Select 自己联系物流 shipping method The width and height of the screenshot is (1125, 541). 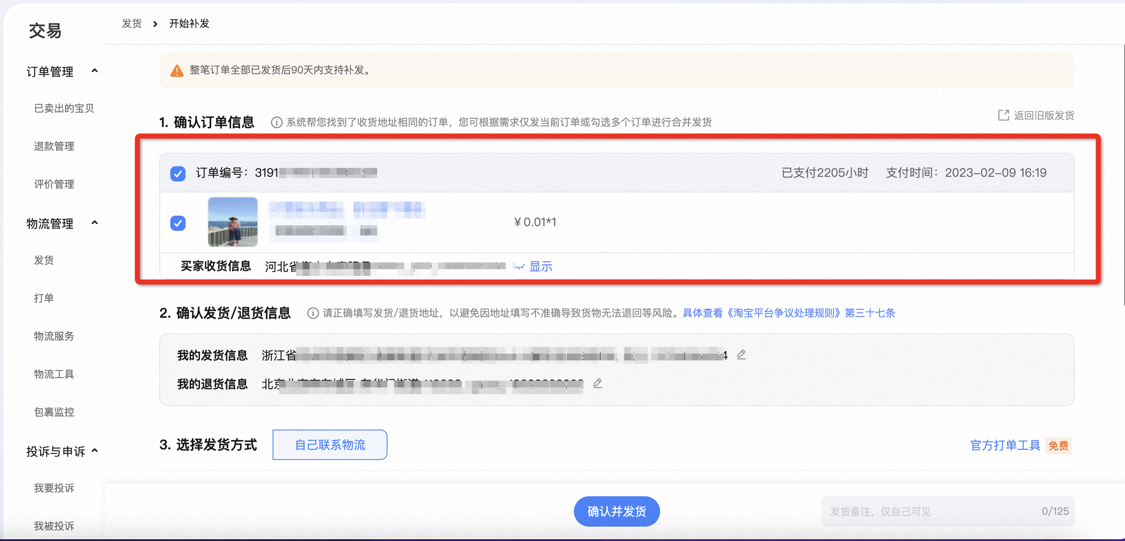pyautogui.click(x=330, y=445)
